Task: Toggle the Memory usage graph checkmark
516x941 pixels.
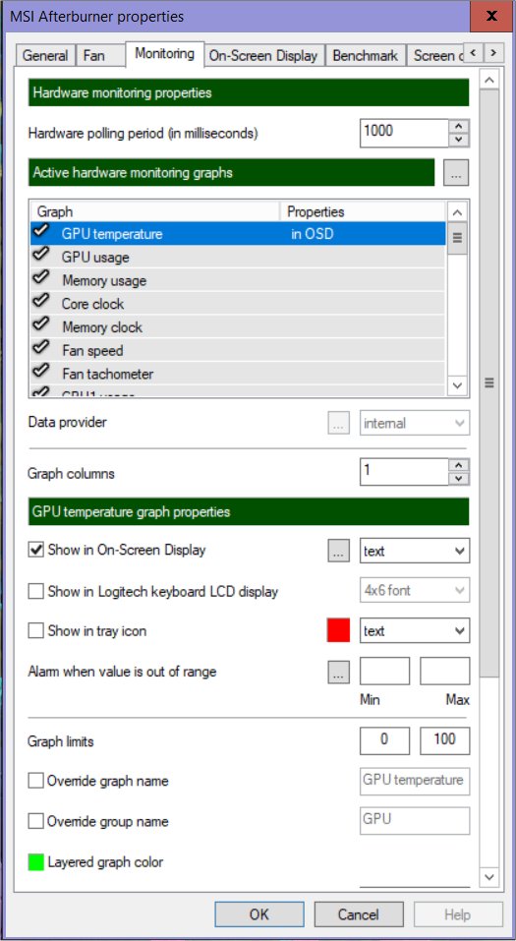Action: [41, 279]
